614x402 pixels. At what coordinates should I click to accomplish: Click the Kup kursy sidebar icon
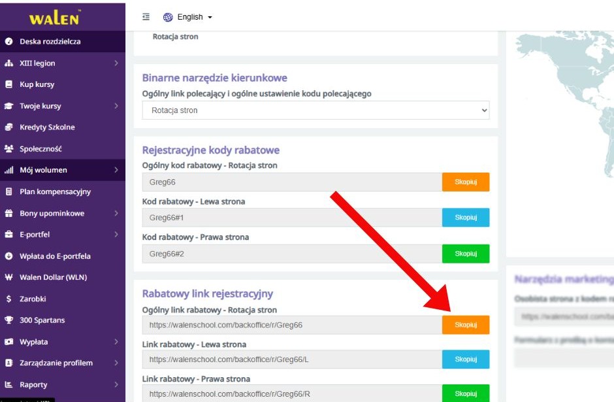(8, 85)
